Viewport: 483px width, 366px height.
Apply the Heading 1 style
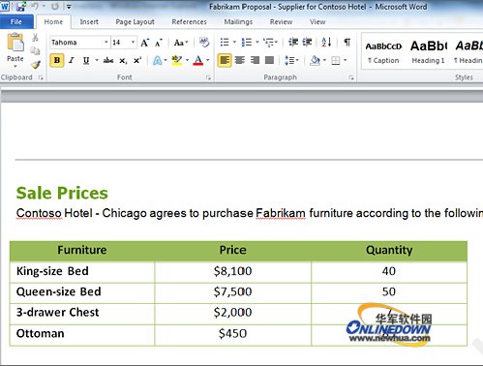click(428, 52)
